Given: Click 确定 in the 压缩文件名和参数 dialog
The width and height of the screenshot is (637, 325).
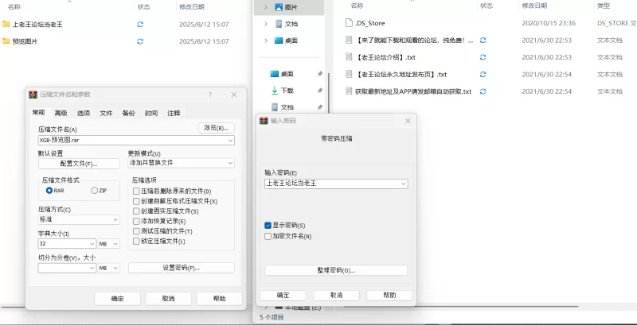Looking at the screenshot, I should 117,299.
